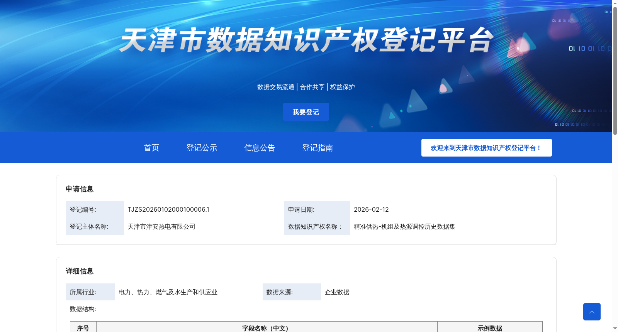Click the slogan text 权益保护

342,87
